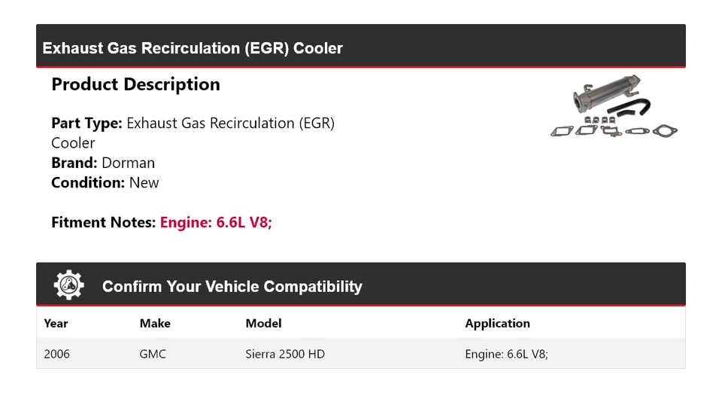Click the Sierra 2500 HD model cell
This screenshot has height=393, width=722.
[285, 353]
